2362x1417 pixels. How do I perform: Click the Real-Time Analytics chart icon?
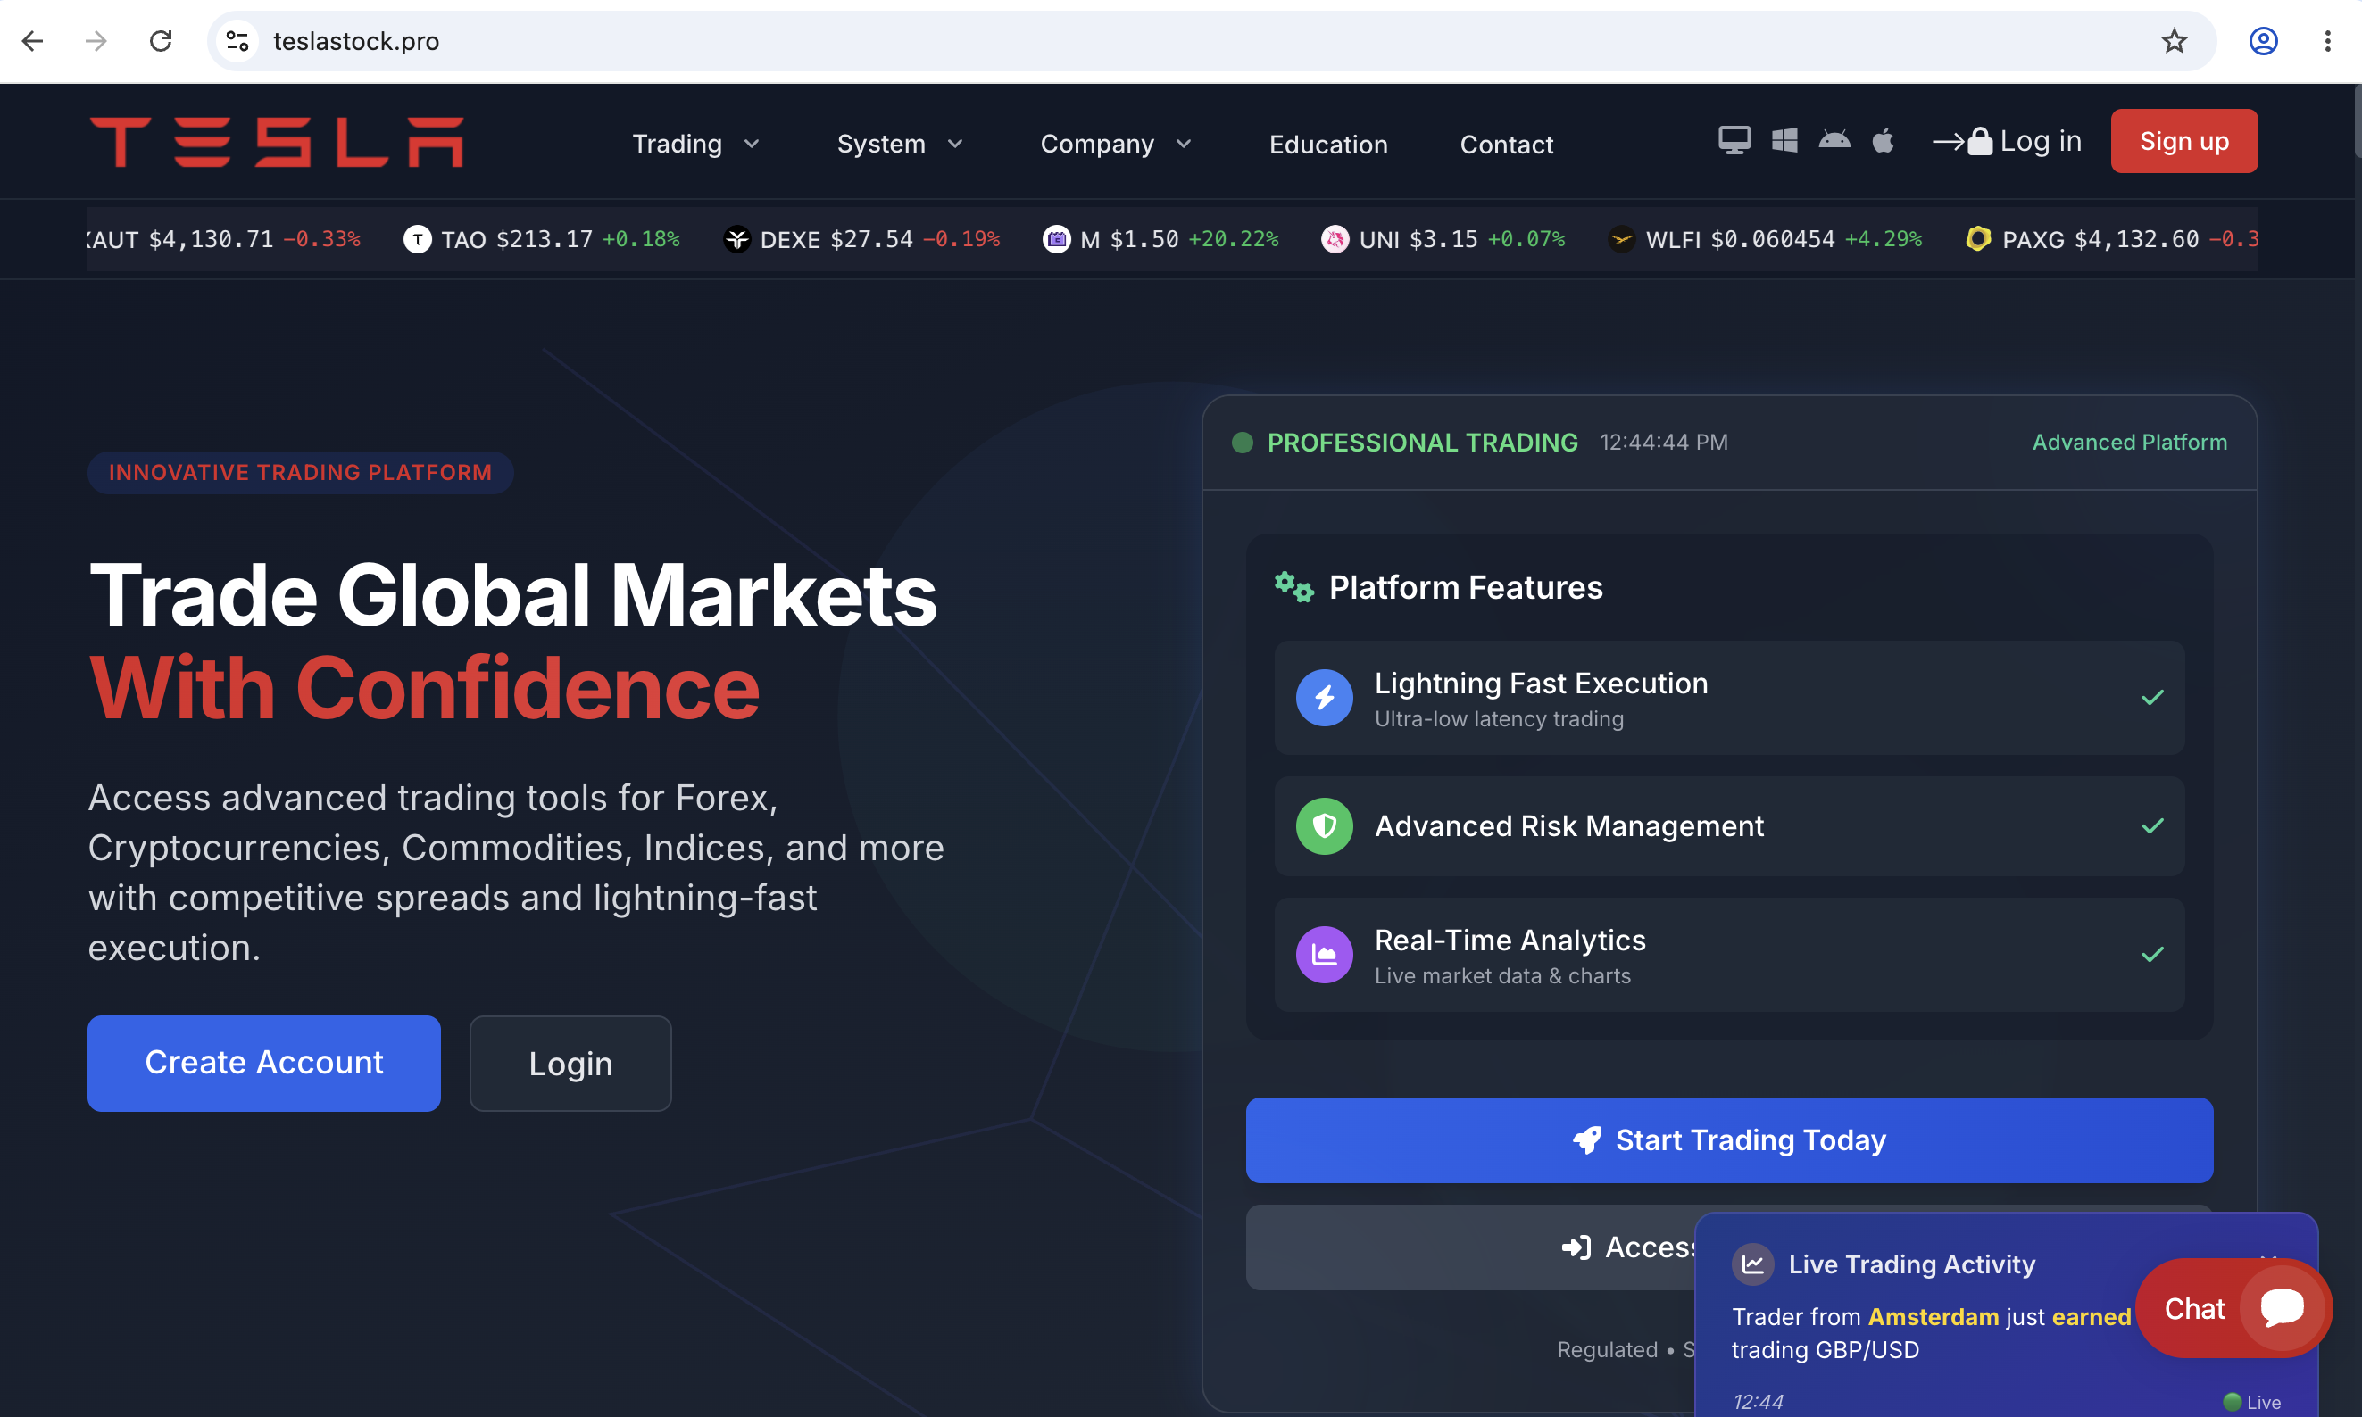click(x=1324, y=954)
